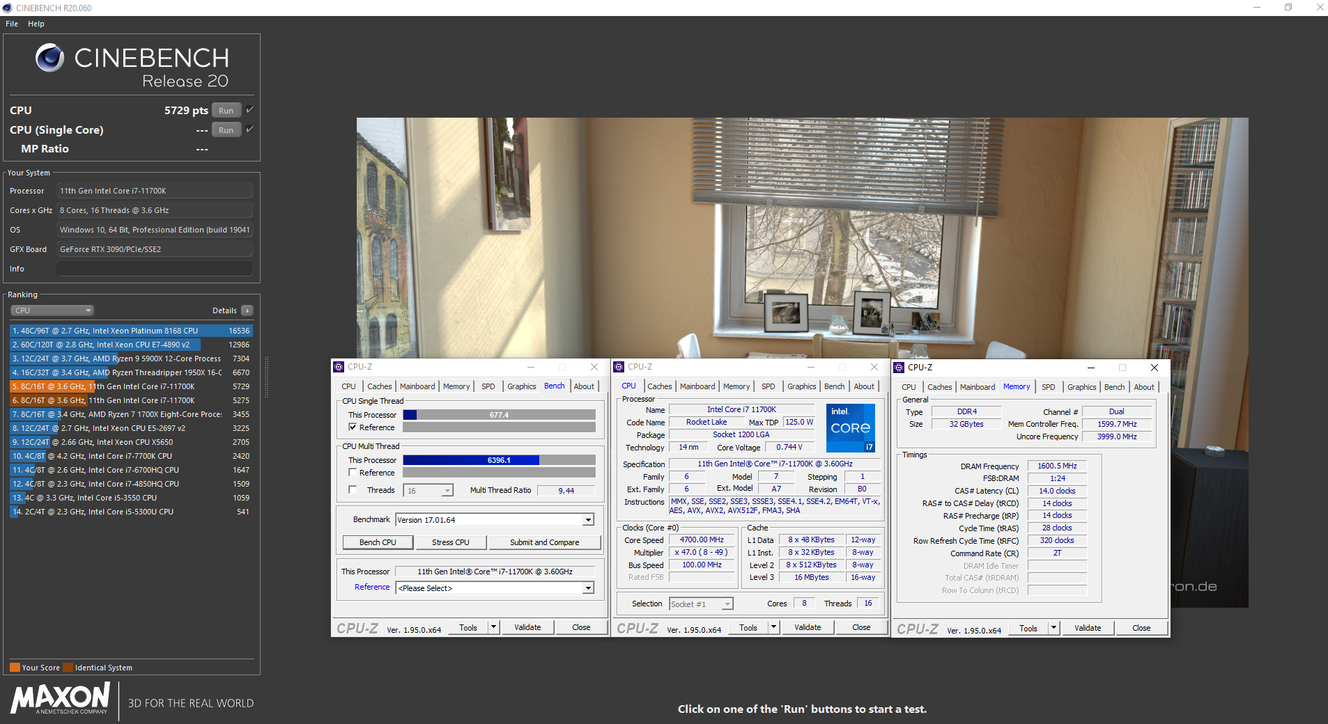The width and height of the screenshot is (1328, 724).
Task: Select ranking row Intel Xeon Platinum 8168
Action: 131,331
